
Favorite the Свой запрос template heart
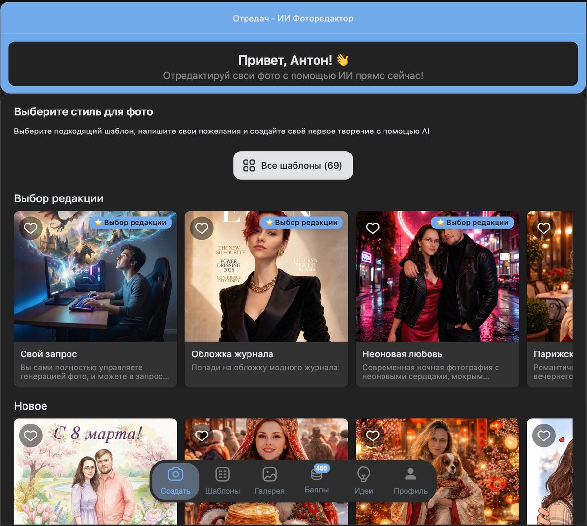31,228
